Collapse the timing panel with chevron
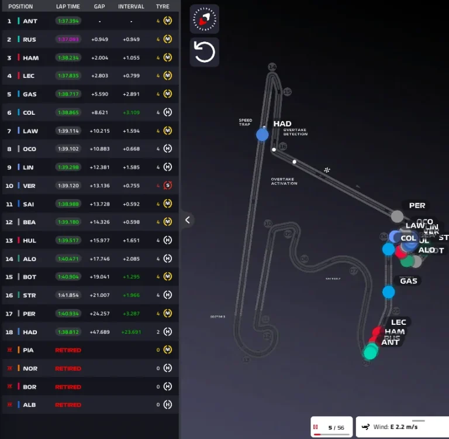Viewport: 449px width, 439px height. 188,220
